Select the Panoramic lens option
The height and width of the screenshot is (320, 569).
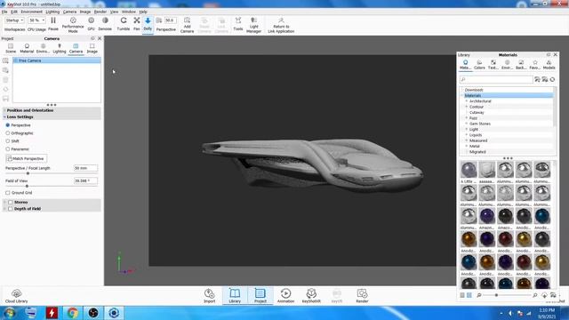tap(8, 149)
